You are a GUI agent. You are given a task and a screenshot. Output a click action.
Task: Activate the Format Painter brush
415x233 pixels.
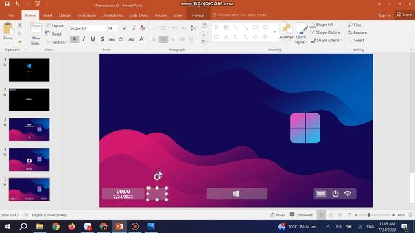(19, 42)
